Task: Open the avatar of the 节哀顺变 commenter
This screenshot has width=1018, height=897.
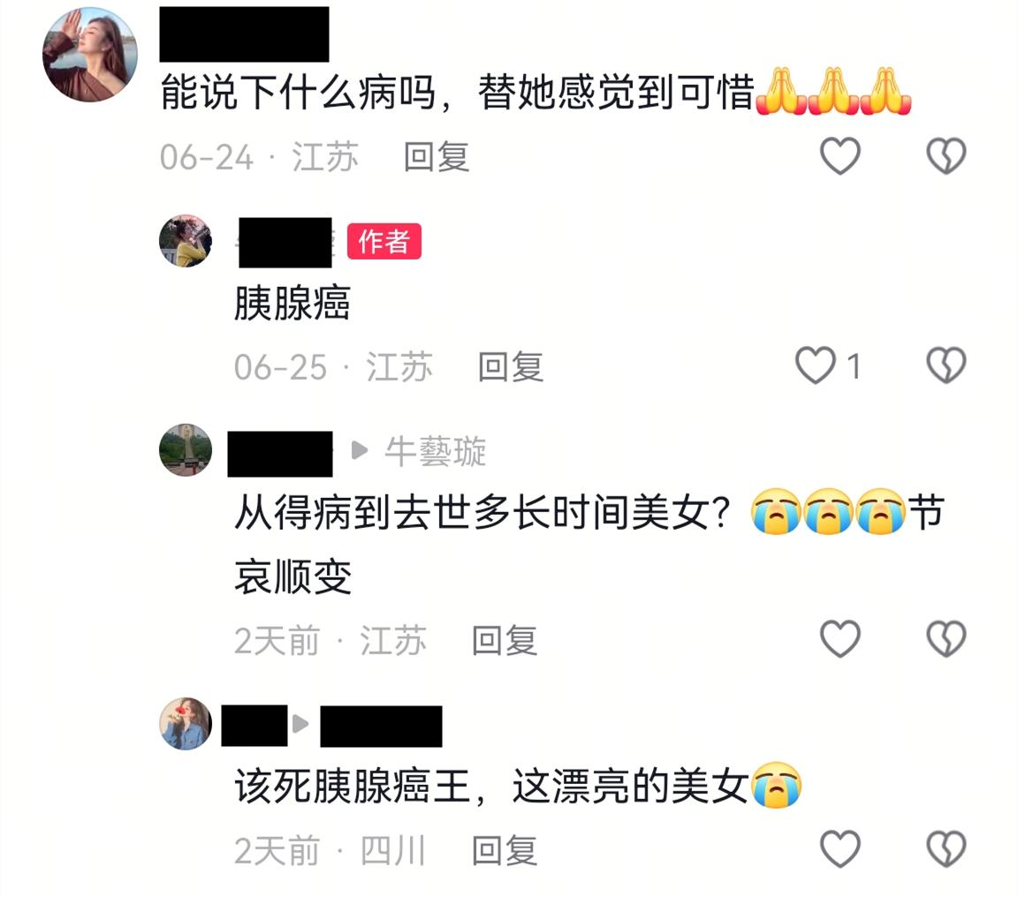Action: click(x=186, y=450)
